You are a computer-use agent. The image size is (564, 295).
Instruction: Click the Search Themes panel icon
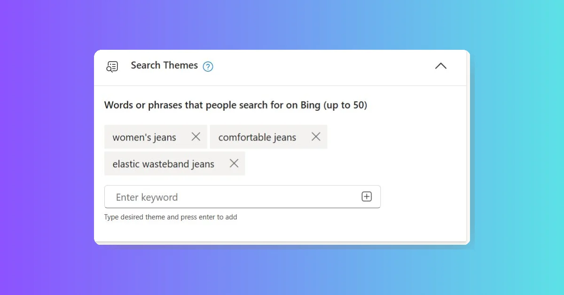point(112,66)
